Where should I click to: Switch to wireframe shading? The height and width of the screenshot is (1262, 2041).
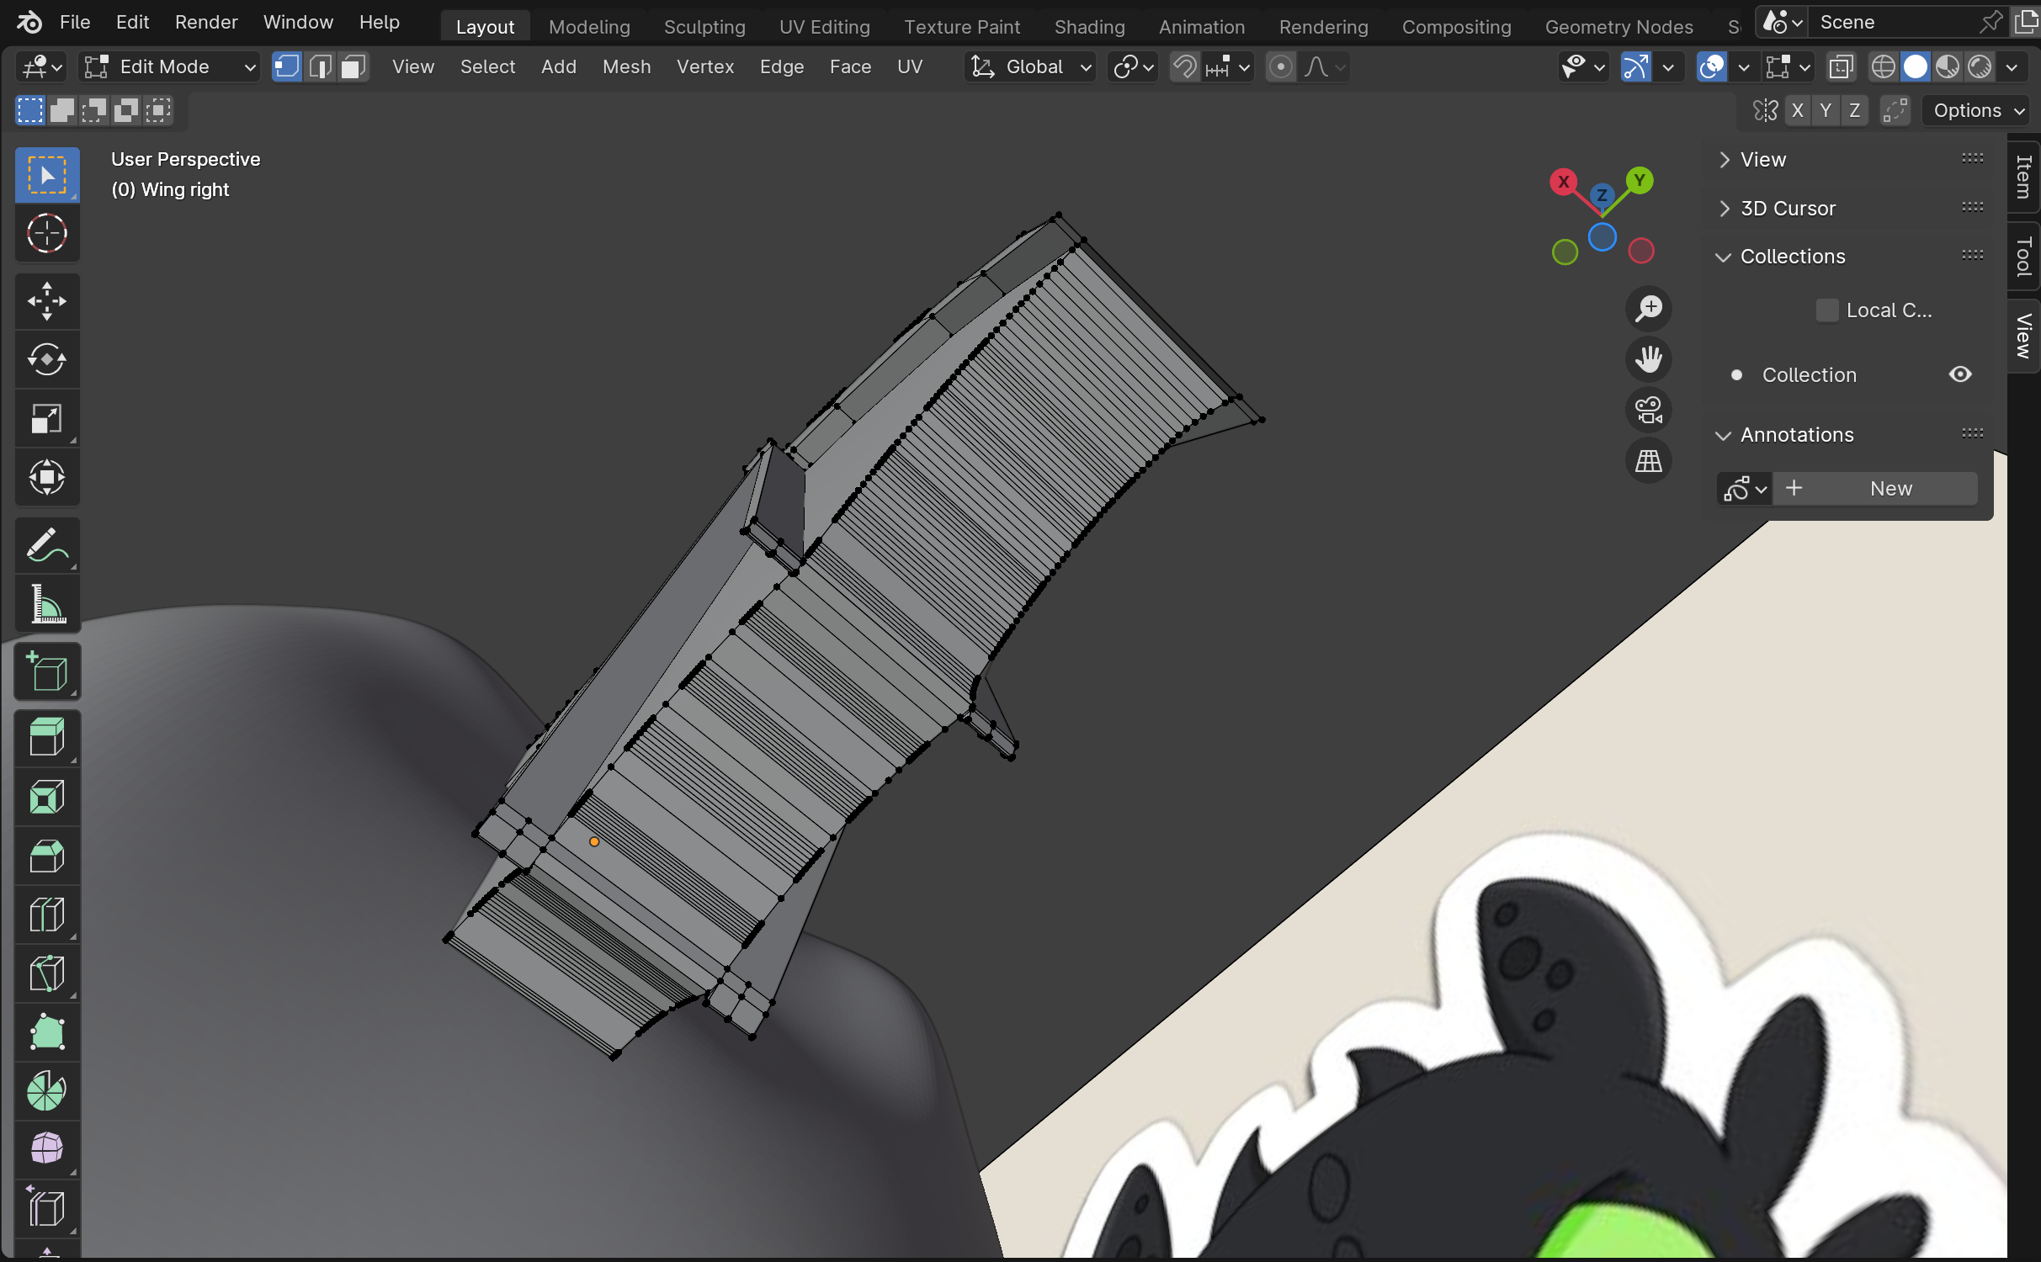point(1883,66)
